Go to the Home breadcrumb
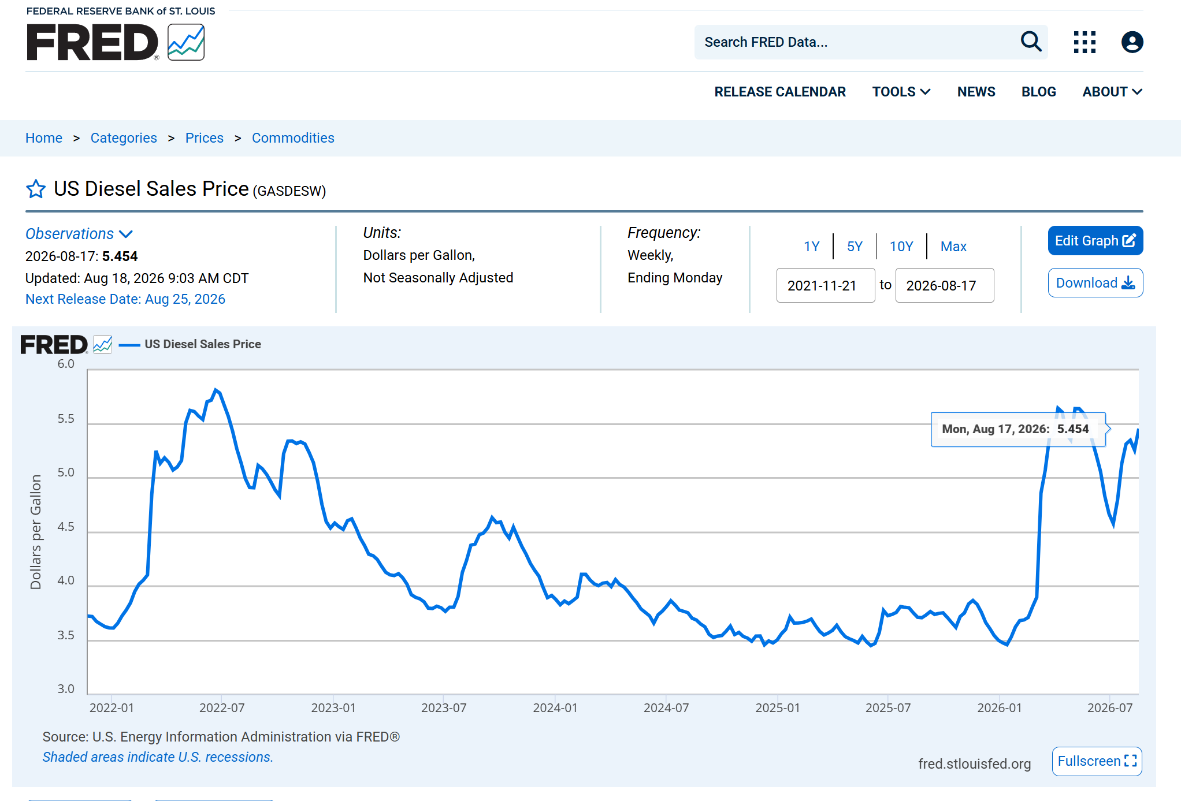 44,138
